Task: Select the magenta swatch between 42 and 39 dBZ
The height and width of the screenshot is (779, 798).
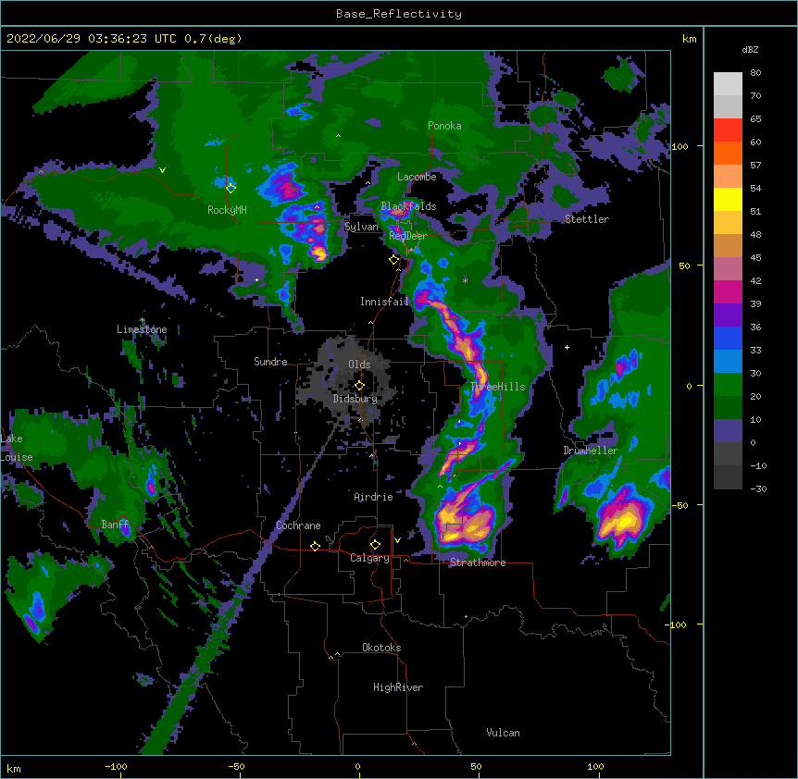Action: (x=728, y=291)
